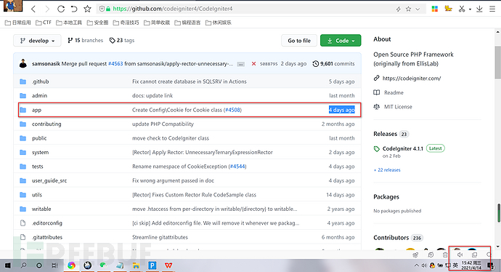Screen dimensions: 501x272
Task: Launch the WPS Office taskbar icon
Action: pos(168,265)
